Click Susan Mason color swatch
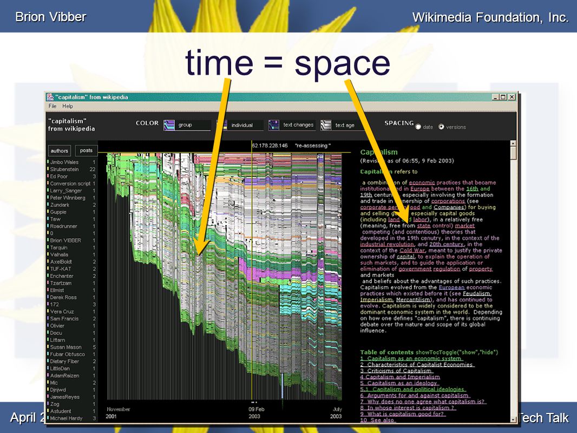This screenshot has height=433, width=577. 48,347
